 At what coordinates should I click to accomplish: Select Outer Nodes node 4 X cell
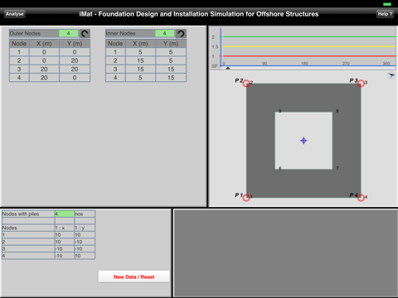(x=44, y=78)
